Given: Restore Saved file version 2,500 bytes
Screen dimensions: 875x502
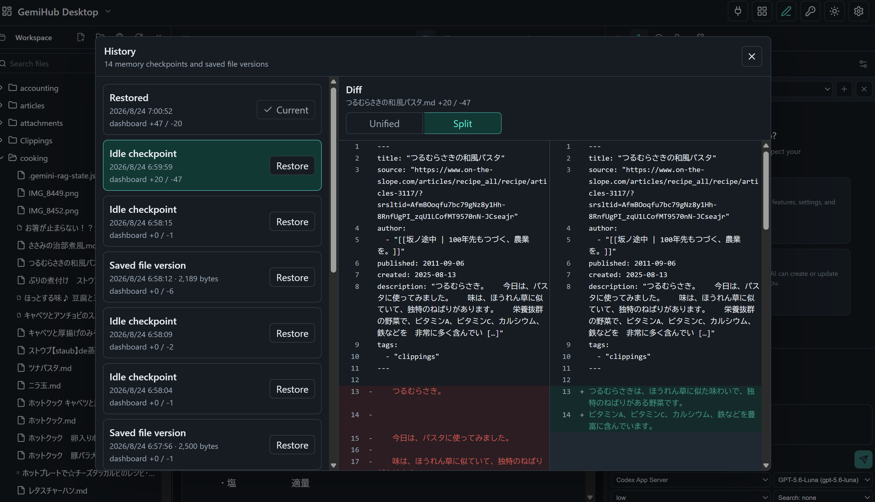Looking at the screenshot, I should 292,445.
